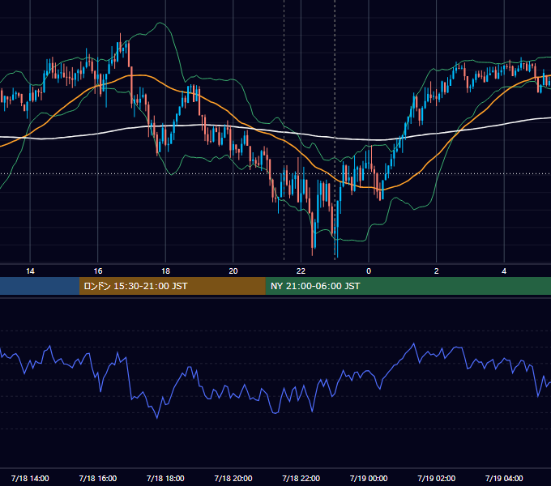
Task: Click the 7/19 04:00 date label
Action: pyautogui.click(x=504, y=478)
